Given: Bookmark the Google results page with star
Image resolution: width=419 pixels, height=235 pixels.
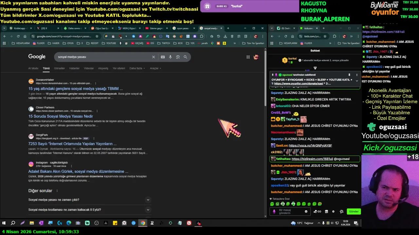Looking at the screenshot, I should [x=97, y=36].
